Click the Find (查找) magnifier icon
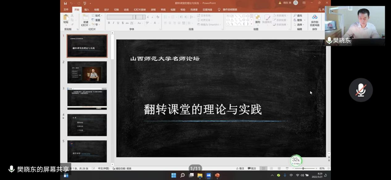Screen dimensions: 391x180 295,16
